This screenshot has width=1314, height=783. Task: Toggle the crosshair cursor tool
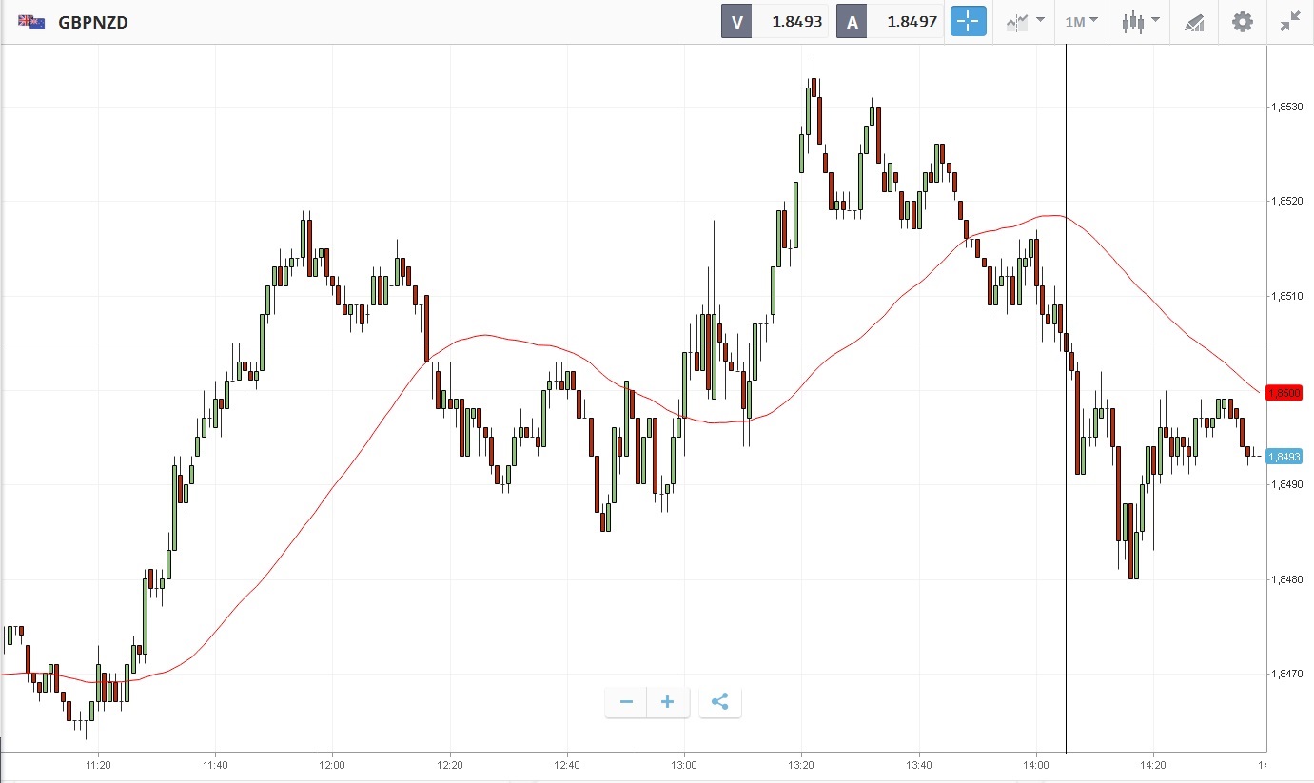pos(969,22)
